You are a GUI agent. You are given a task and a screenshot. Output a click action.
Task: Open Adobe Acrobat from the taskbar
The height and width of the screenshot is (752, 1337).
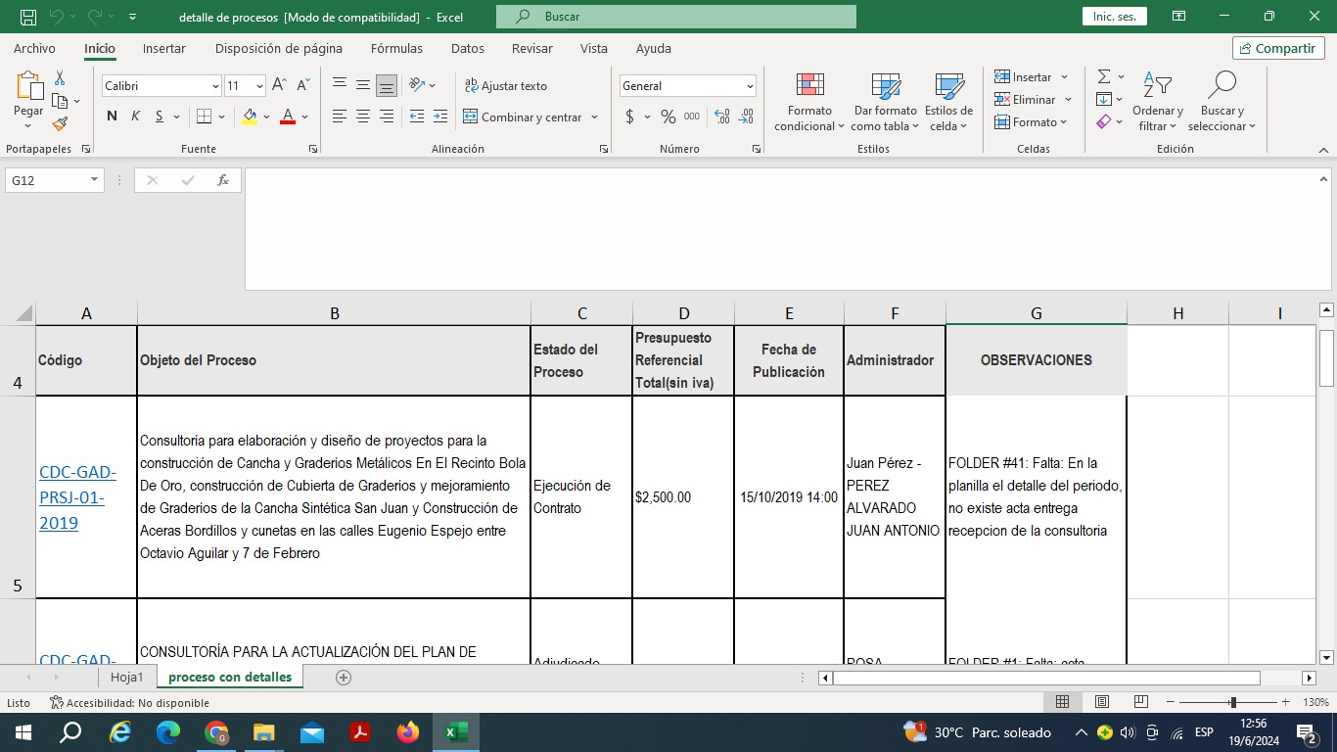360,732
